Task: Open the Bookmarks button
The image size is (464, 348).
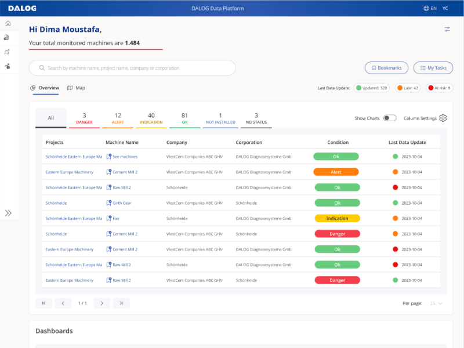Action: click(386, 68)
